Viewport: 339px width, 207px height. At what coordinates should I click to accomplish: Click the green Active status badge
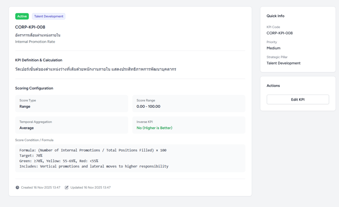(22, 16)
